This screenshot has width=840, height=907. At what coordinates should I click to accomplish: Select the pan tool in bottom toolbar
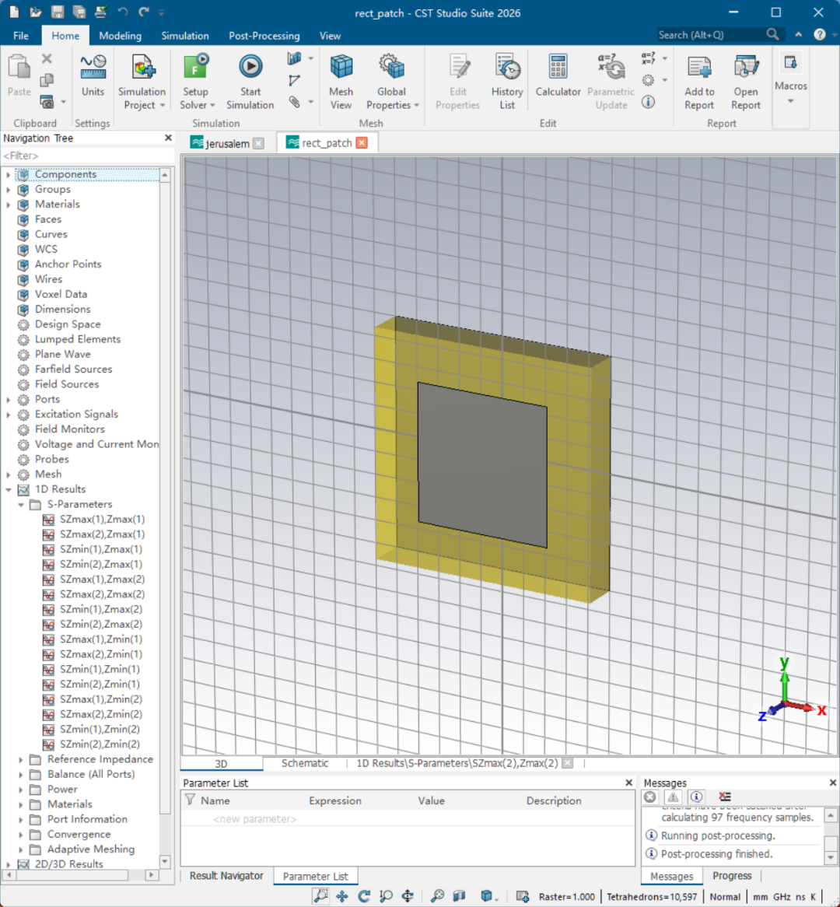[342, 896]
